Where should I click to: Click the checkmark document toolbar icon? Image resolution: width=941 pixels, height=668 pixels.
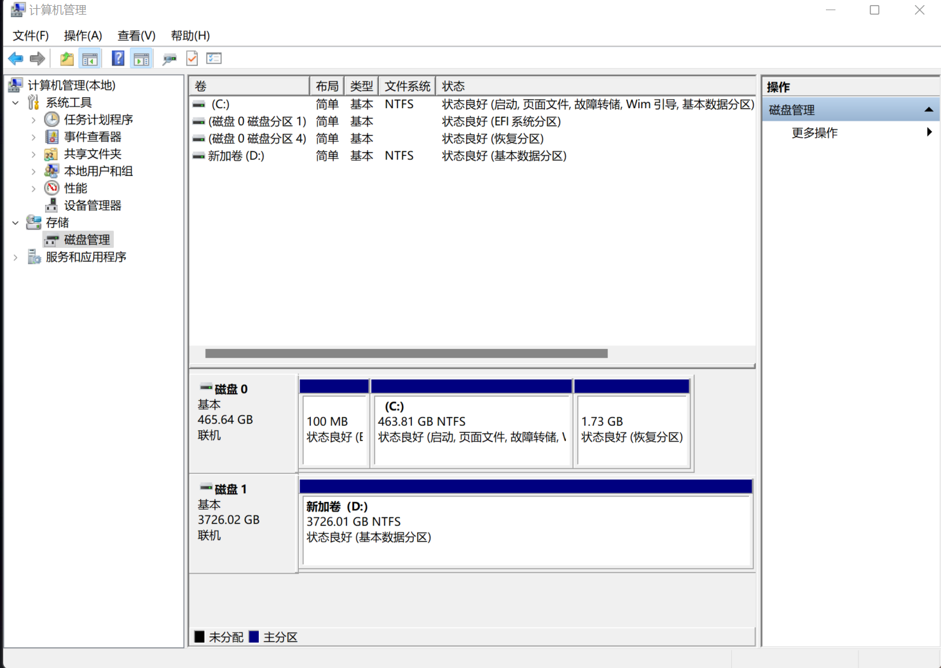click(x=192, y=59)
